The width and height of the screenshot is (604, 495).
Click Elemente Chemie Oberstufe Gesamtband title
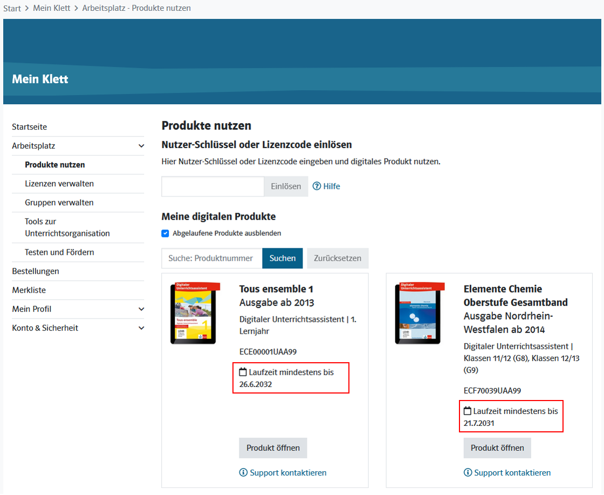(x=516, y=296)
